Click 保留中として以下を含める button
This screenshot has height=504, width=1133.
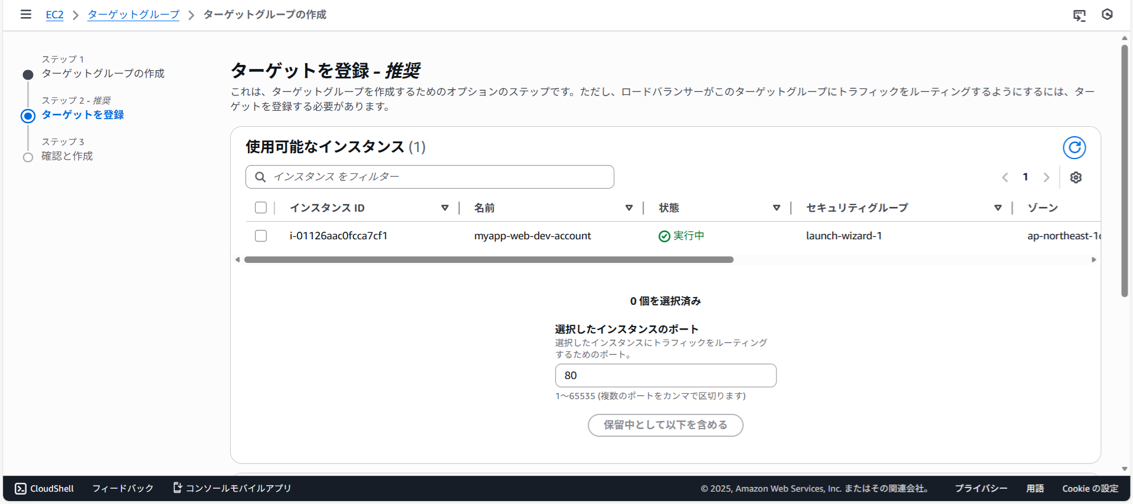coord(665,425)
